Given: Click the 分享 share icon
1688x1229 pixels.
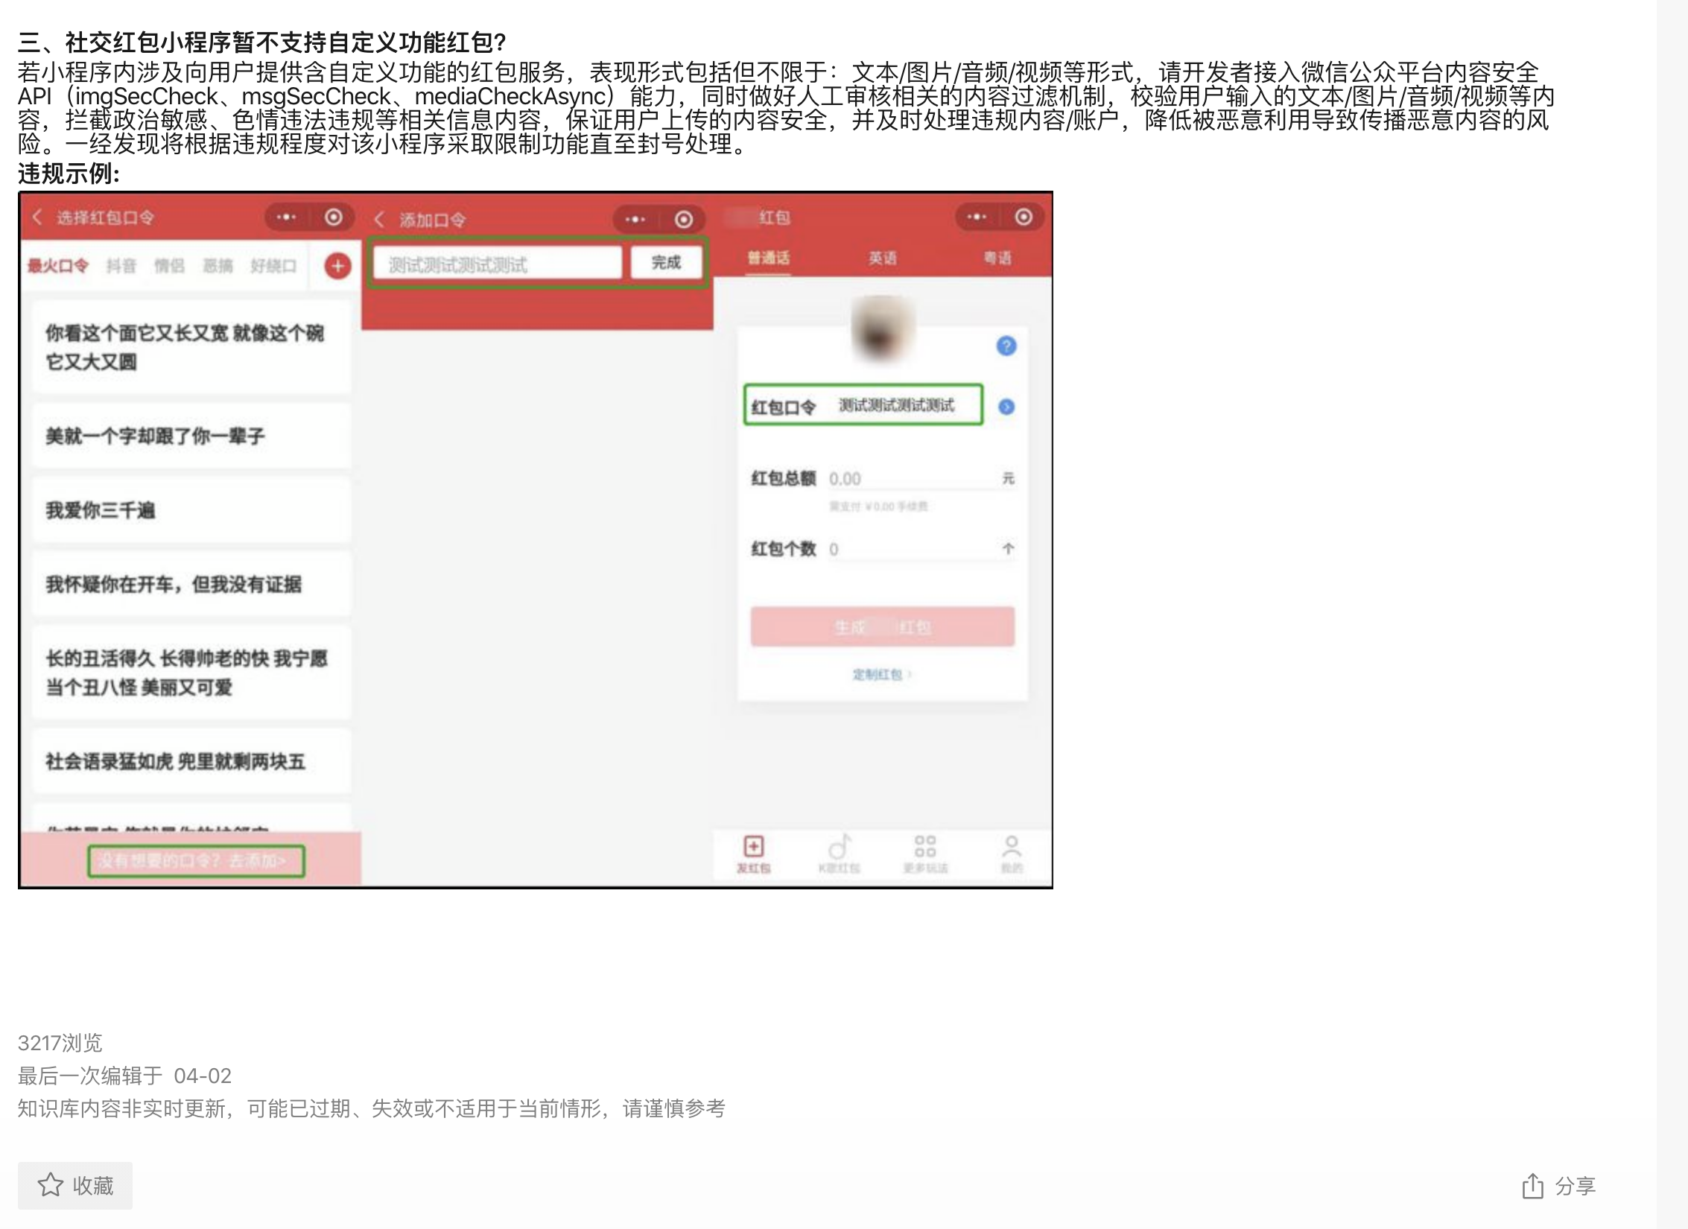Looking at the screenshot, I should pos(1532,1185).
